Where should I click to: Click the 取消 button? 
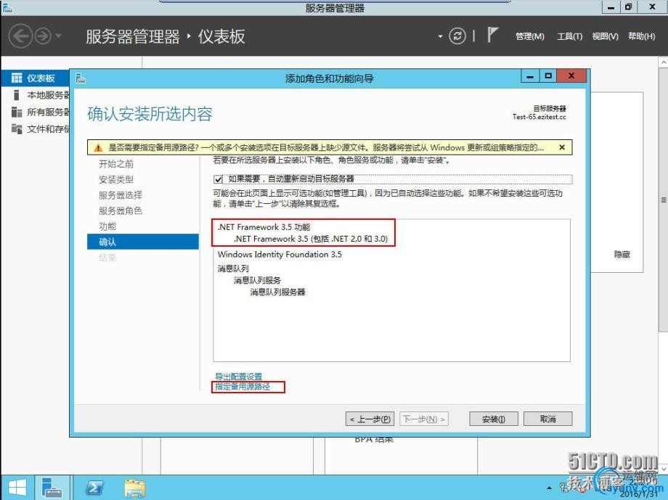click(548, 419)
